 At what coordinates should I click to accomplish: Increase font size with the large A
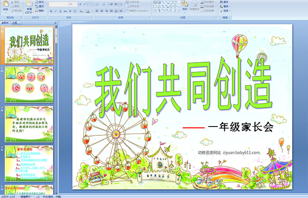[x=81, y=4]
